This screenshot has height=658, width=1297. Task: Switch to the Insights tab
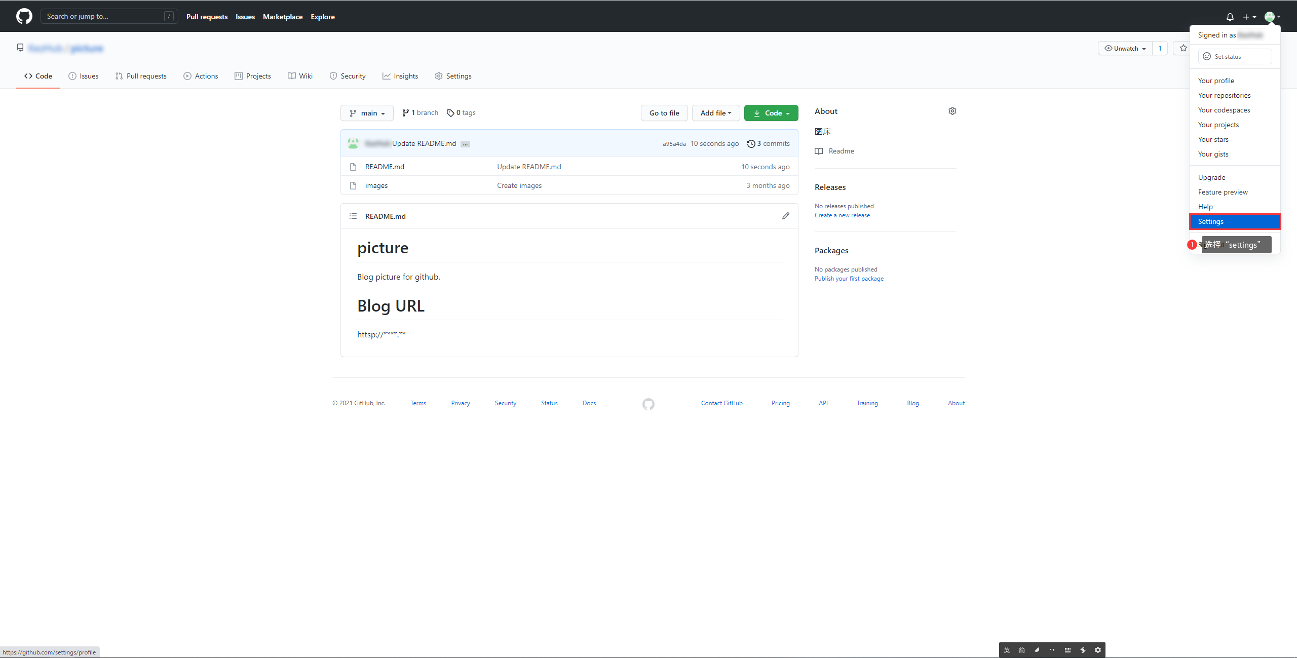(400, 76)
